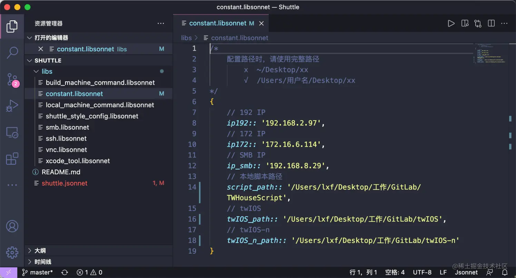
Task: Show additional activity bar views ellipsis
Action: pos(12,185)
